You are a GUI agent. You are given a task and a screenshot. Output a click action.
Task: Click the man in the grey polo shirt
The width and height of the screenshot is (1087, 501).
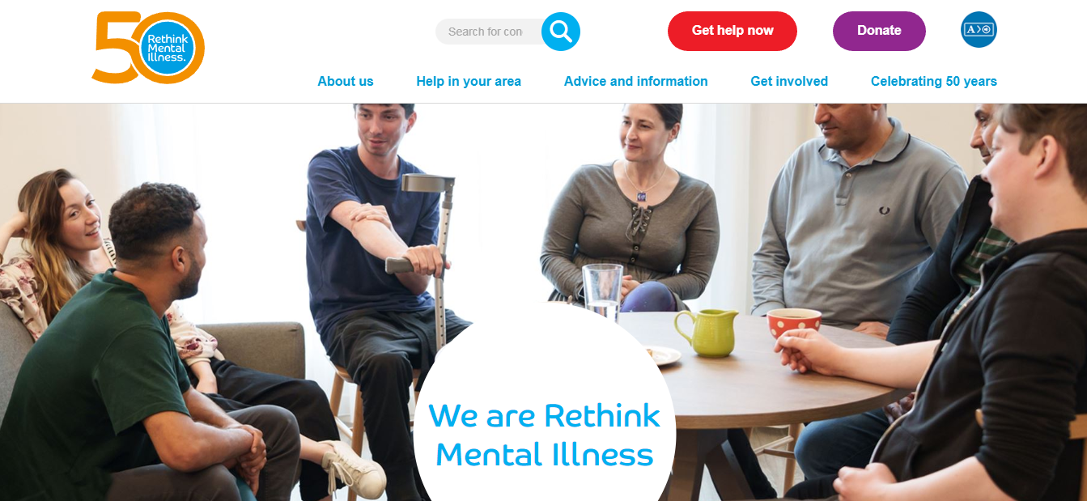point(858,219)
